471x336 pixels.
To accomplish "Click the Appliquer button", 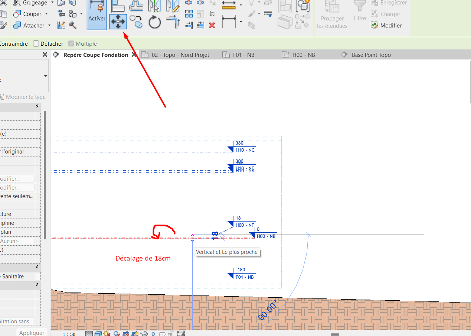I will pos(32,333).
